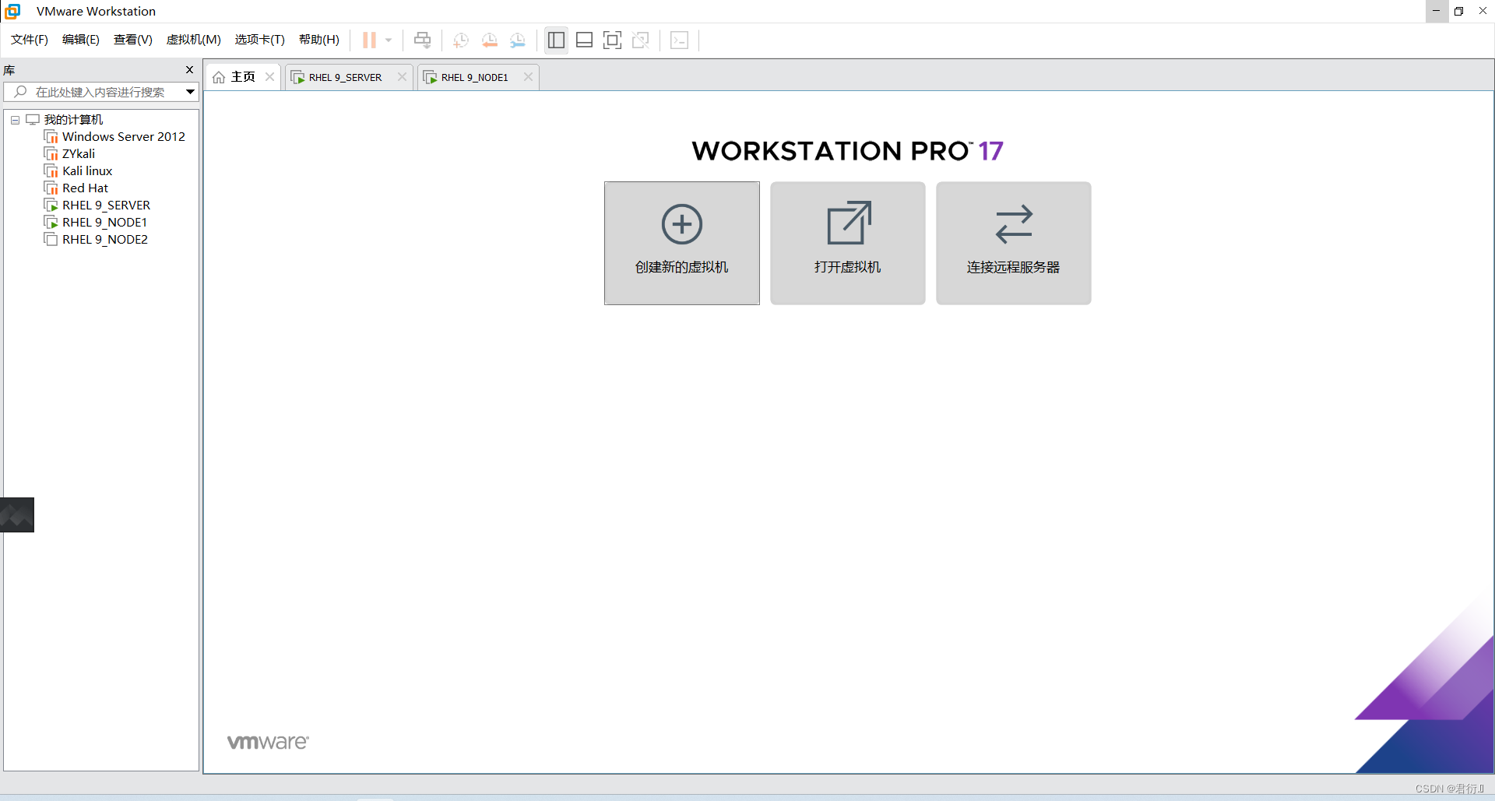Open the 文件(F) menu

coord(30,40)
